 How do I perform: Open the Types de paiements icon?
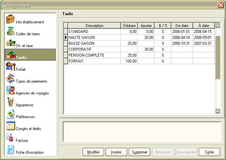[10, 79]
